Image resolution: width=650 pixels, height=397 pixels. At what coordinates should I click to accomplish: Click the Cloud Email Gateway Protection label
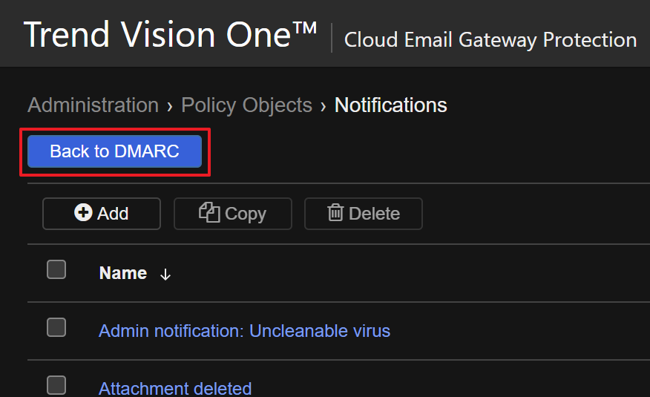[490, 39]
